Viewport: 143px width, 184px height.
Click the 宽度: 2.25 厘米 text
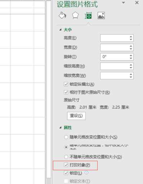(x=115, y=107)
